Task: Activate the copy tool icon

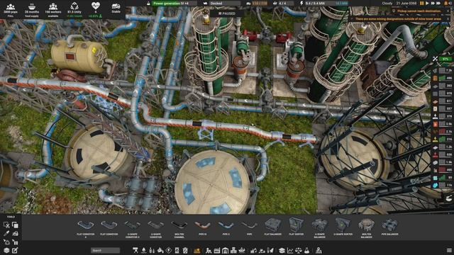Action: (x=15, y=225)
